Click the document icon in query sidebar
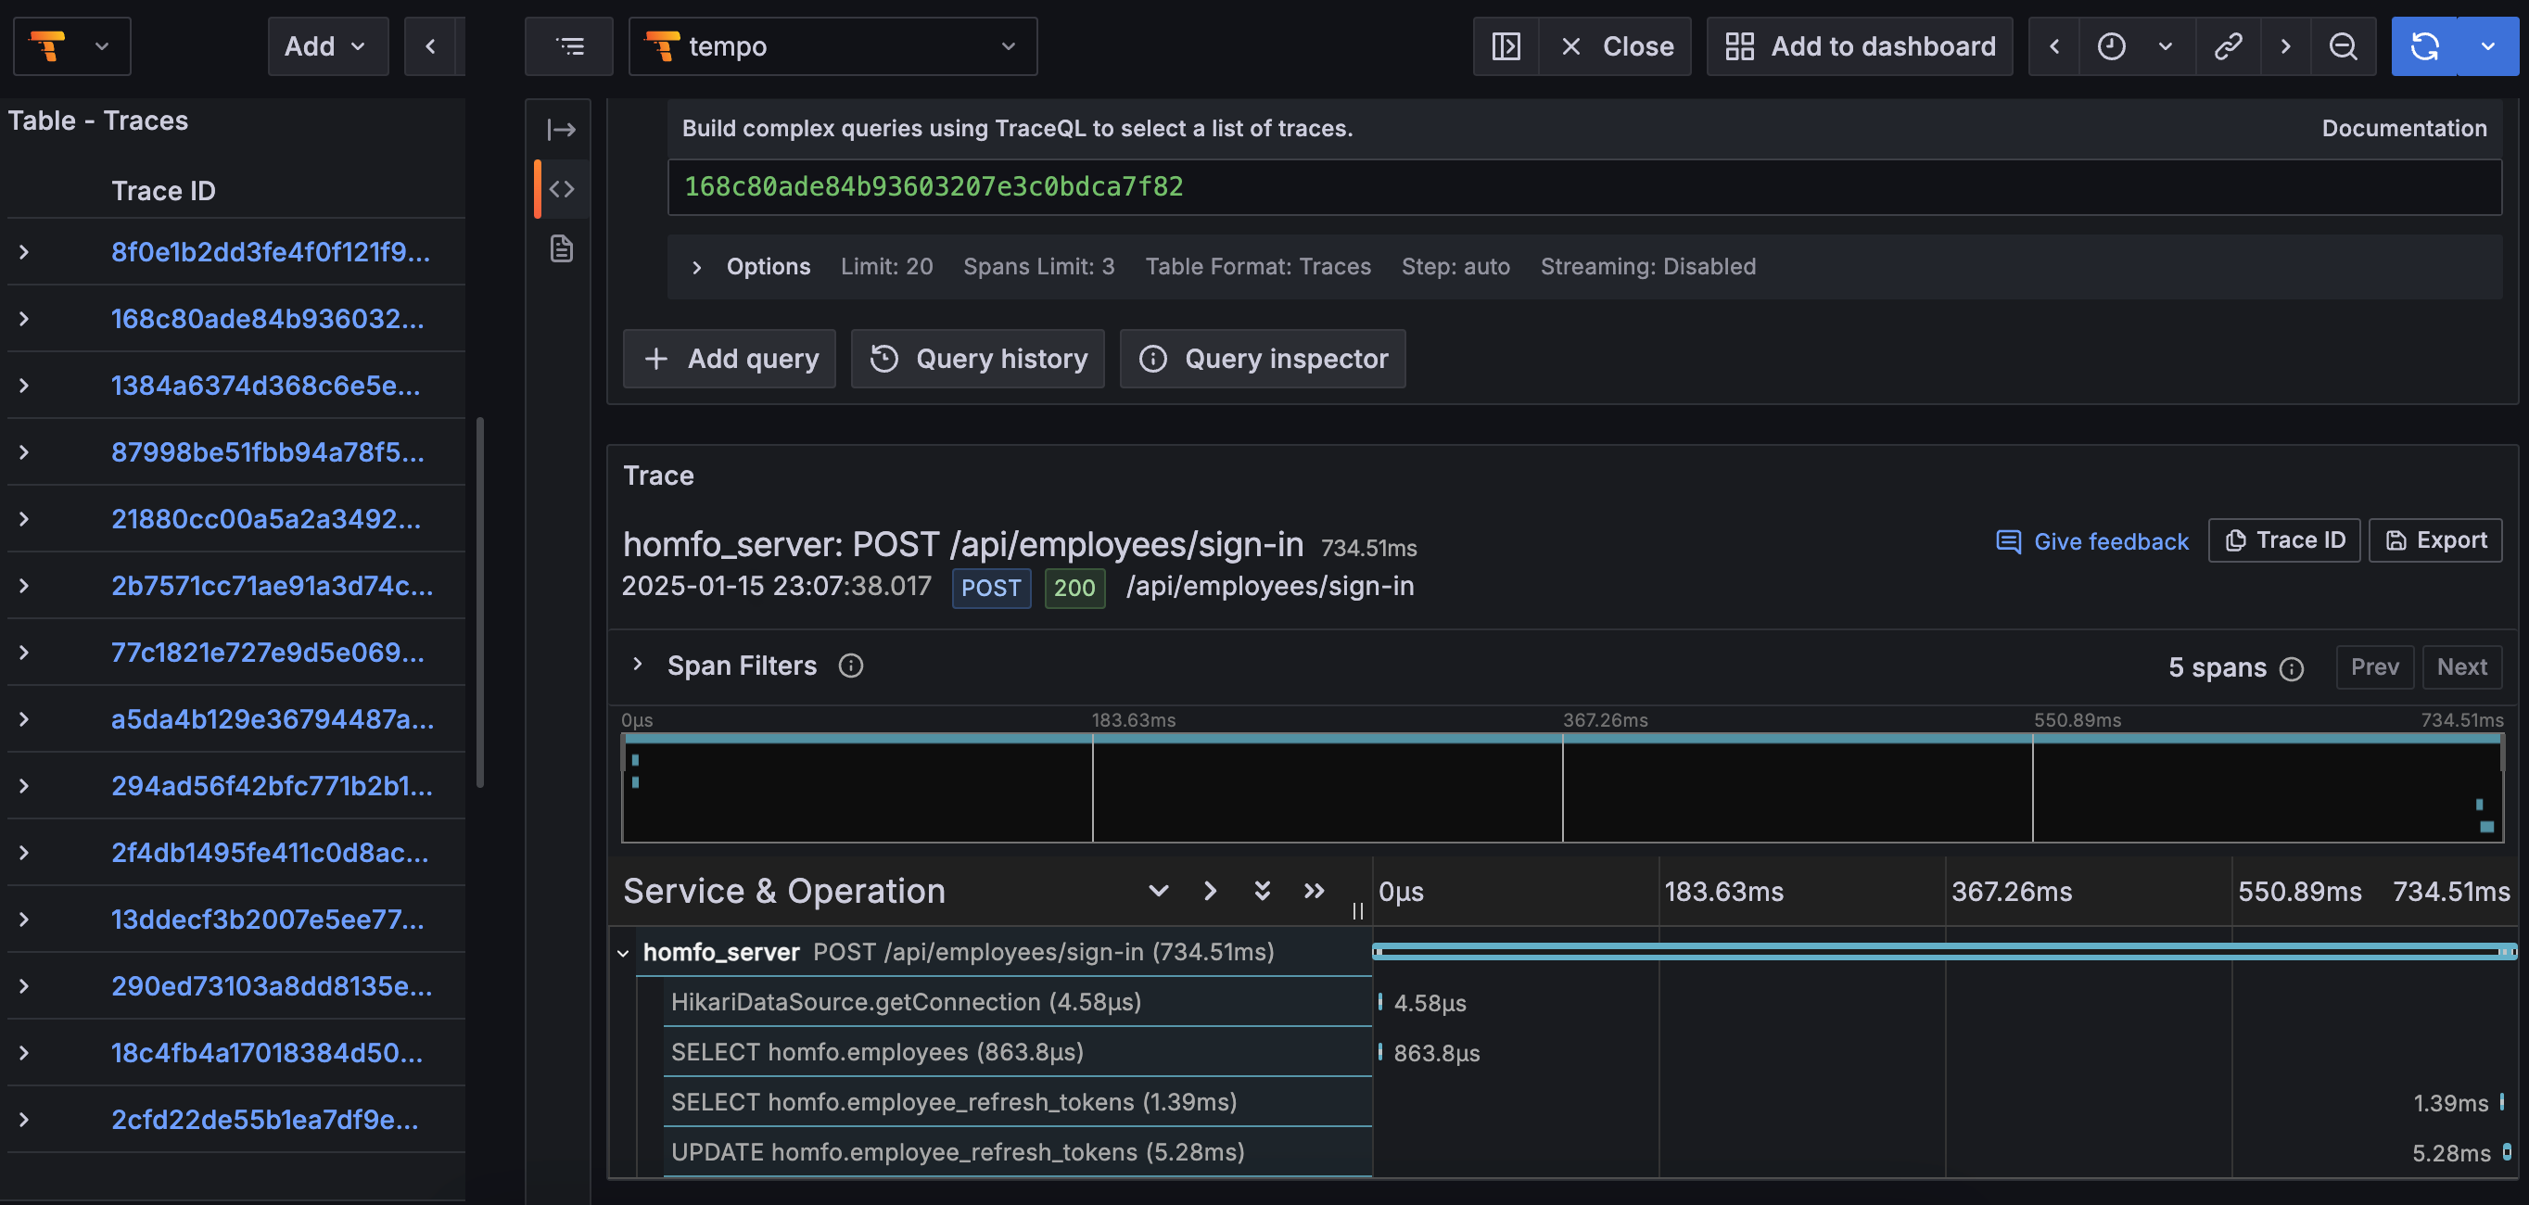This screenshot has height=1205, width=2529. (562, 248)
